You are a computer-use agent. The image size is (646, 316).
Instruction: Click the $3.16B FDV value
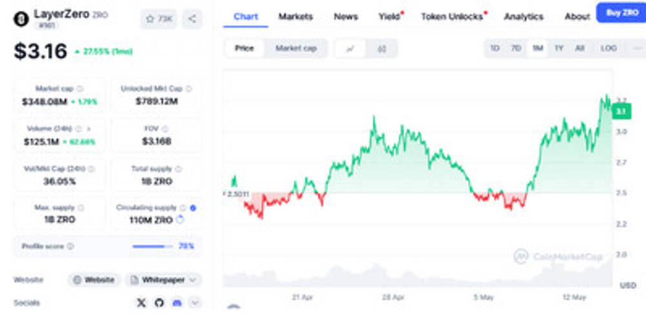(156, 141)
